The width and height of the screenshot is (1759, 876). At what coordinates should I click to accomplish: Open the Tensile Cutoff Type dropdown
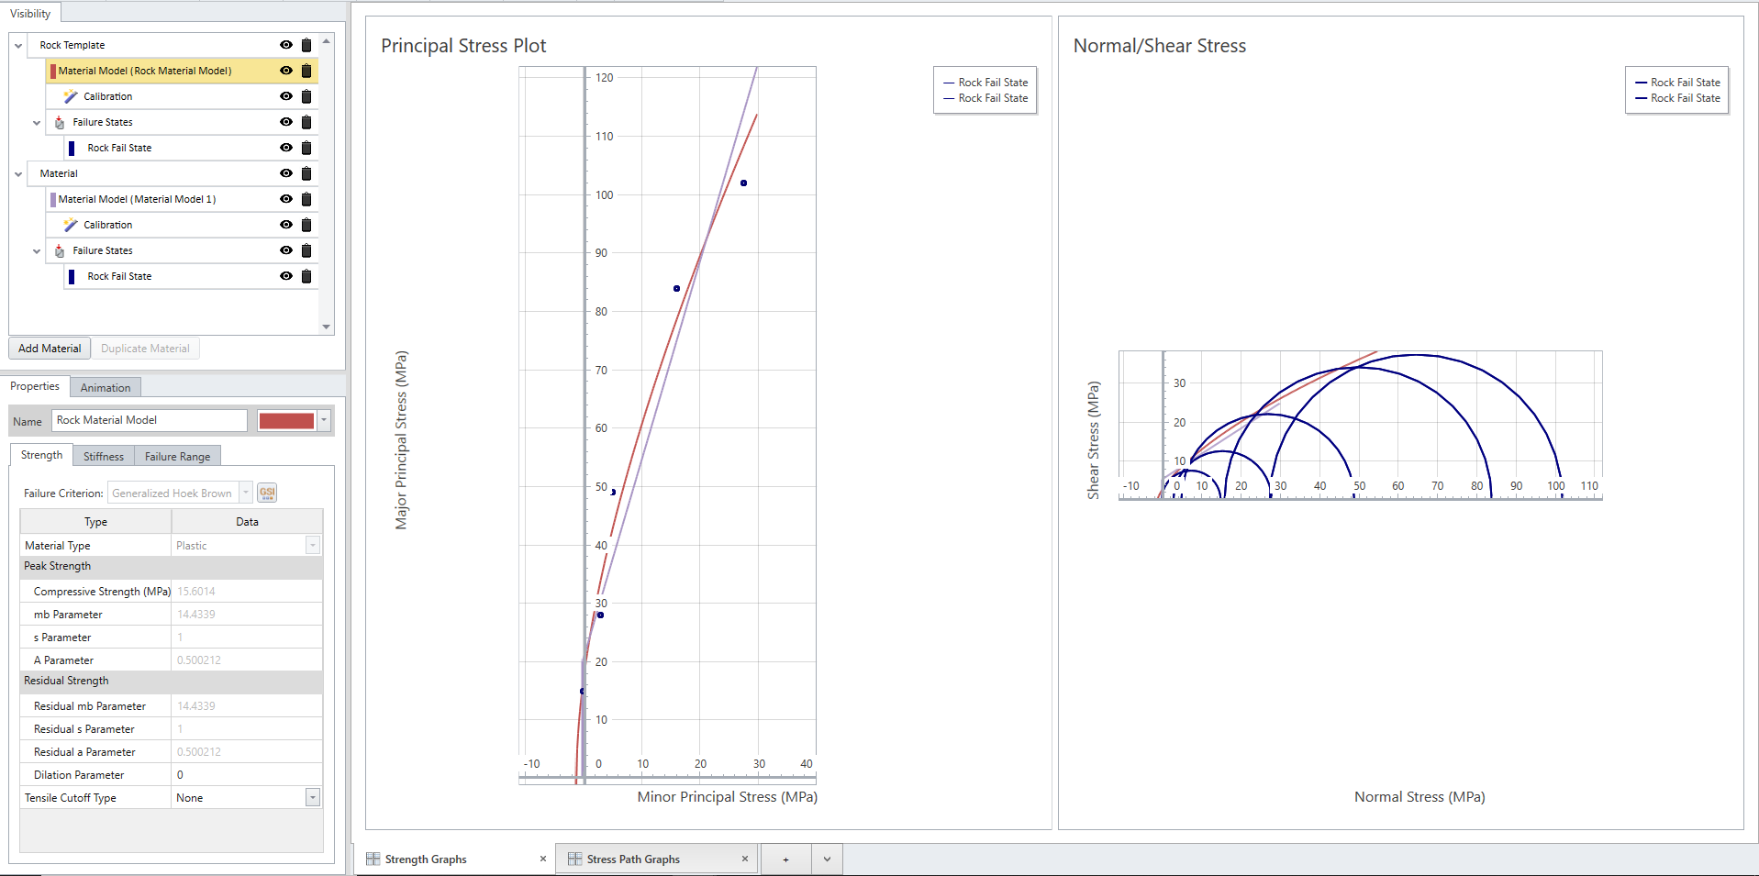point(313,797)
